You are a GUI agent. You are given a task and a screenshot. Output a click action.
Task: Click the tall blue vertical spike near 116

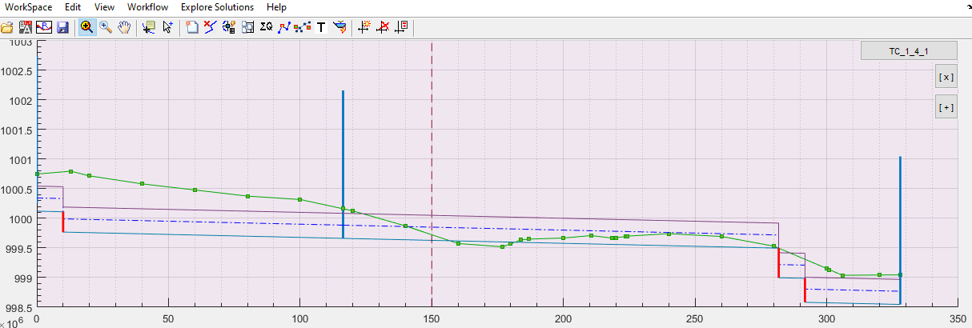pos(343,144)
